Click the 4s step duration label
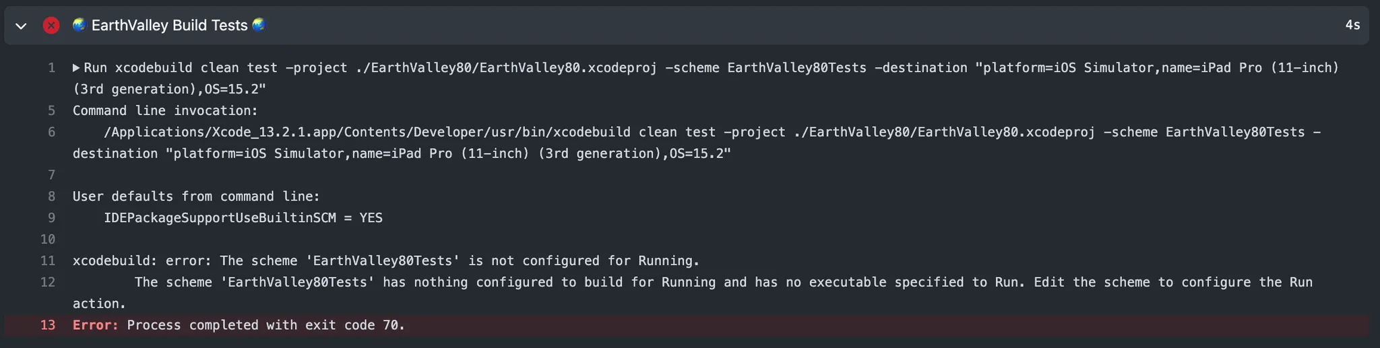 pyautogui.click(x=1352, y=26)
